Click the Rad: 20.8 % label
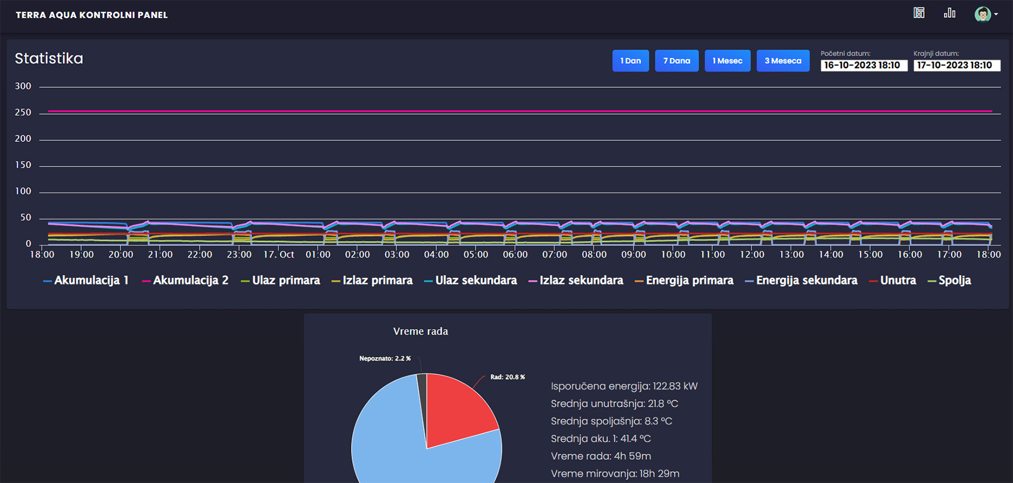 coord(508,377)
